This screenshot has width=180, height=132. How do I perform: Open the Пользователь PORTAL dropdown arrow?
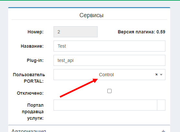click(161, 75)
